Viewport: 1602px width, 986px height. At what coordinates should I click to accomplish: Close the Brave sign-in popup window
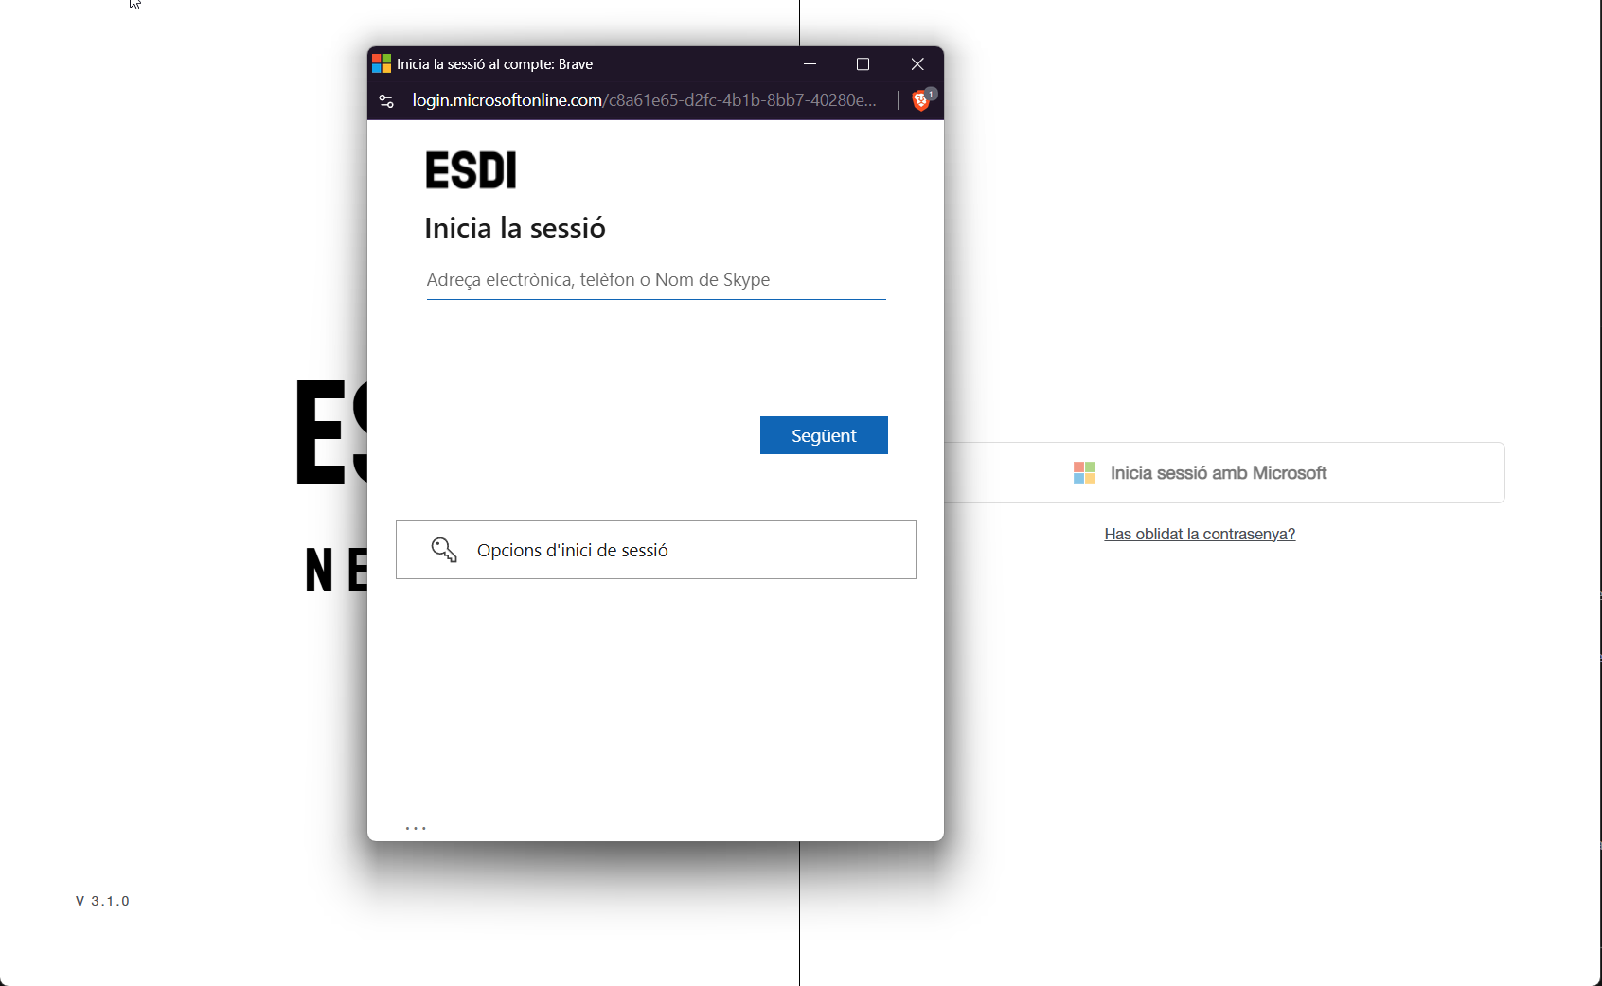point(917,63)
